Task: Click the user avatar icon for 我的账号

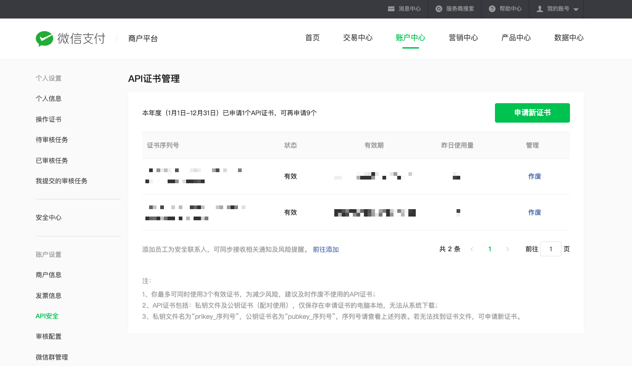Action: pyautogui.click(x=539, y=9)
